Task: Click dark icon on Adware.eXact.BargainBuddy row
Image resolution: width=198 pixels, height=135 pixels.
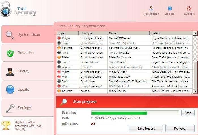Action: point(59,67)
